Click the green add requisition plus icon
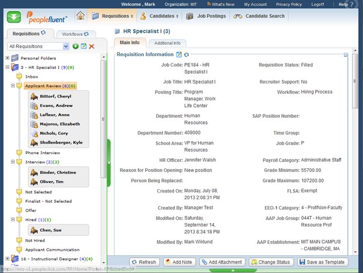This screenshot has height=273, width=363. 75,47
